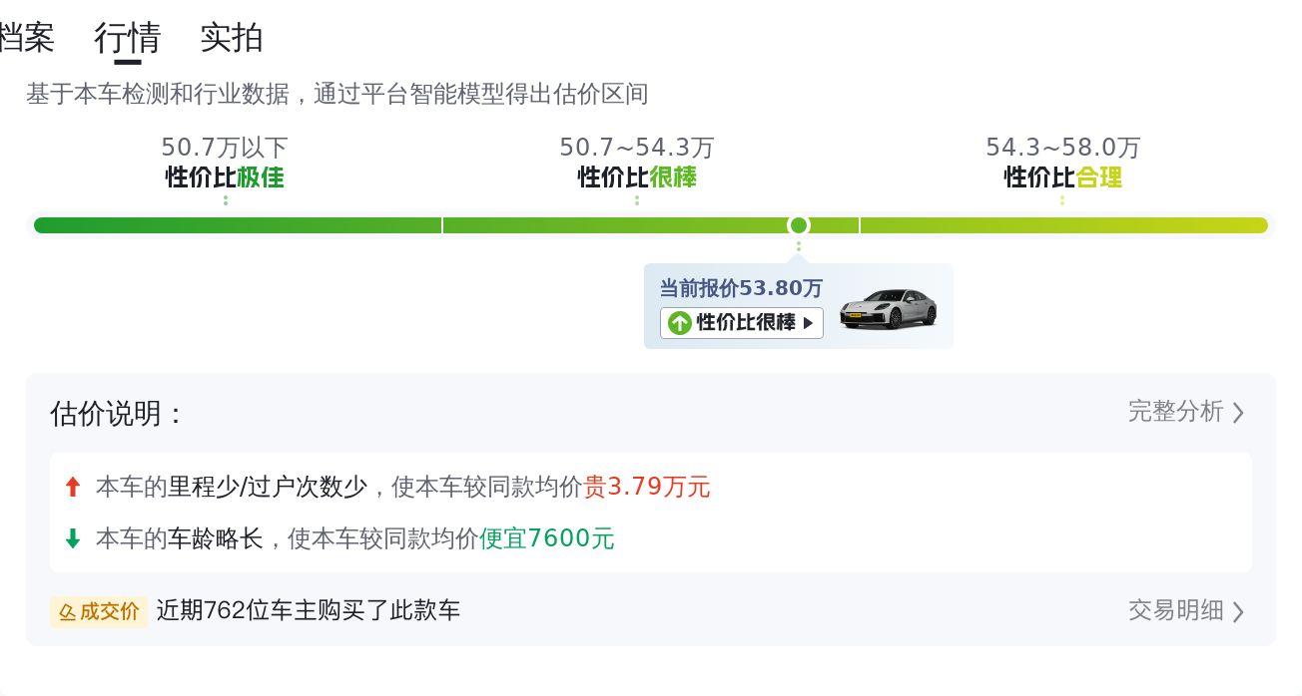Image resolution: width=1302 pixels, height=696 pixels.
Task: Switch to the 实拍 tab
Action: point(231,37)
